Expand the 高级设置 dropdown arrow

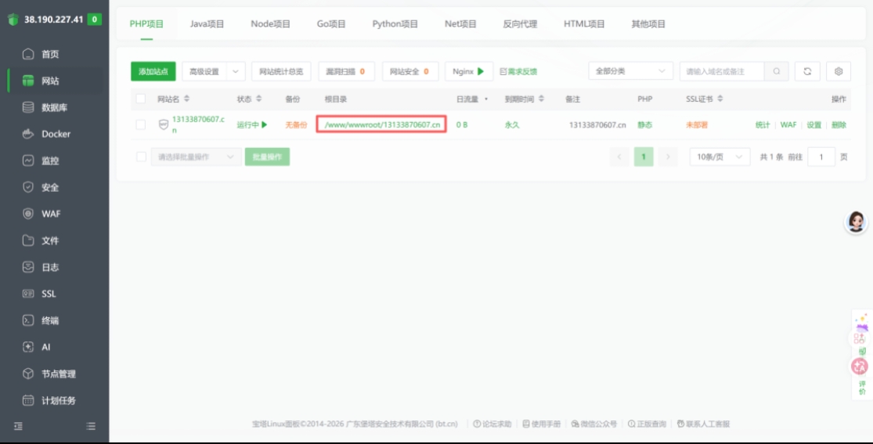tap(236, 71)
